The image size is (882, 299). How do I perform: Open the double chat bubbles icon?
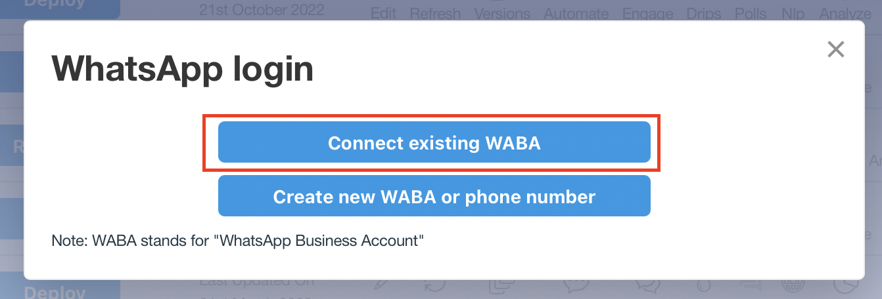point(647,285)
